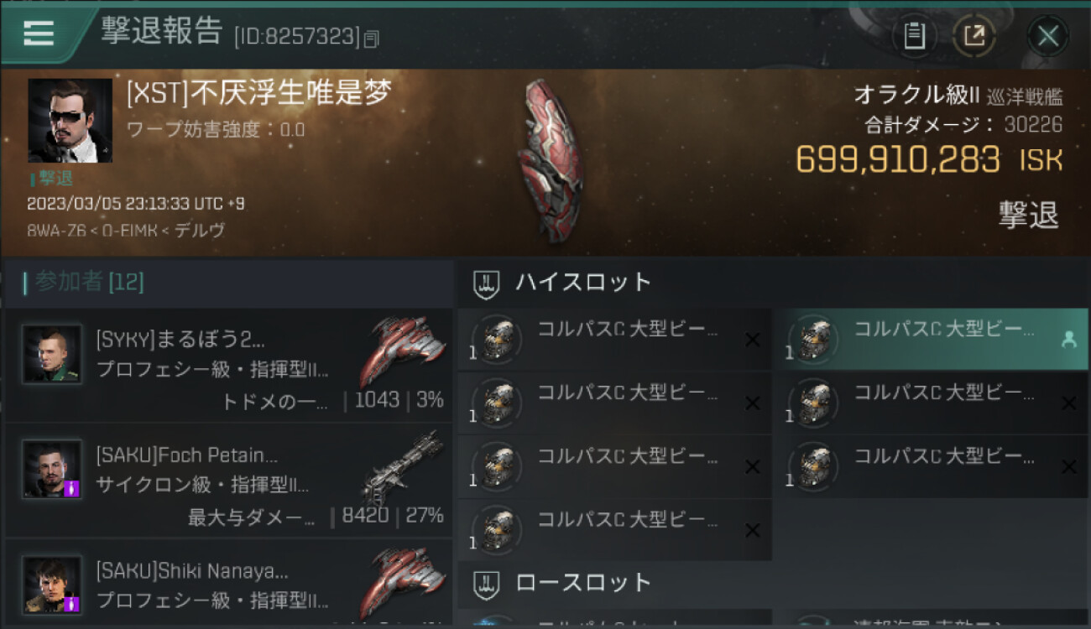Click the clipboard report icon in header
Image resolution: width=1091 pixels, height=629 pixels.
pyautogui.click(x=914, y=36)
